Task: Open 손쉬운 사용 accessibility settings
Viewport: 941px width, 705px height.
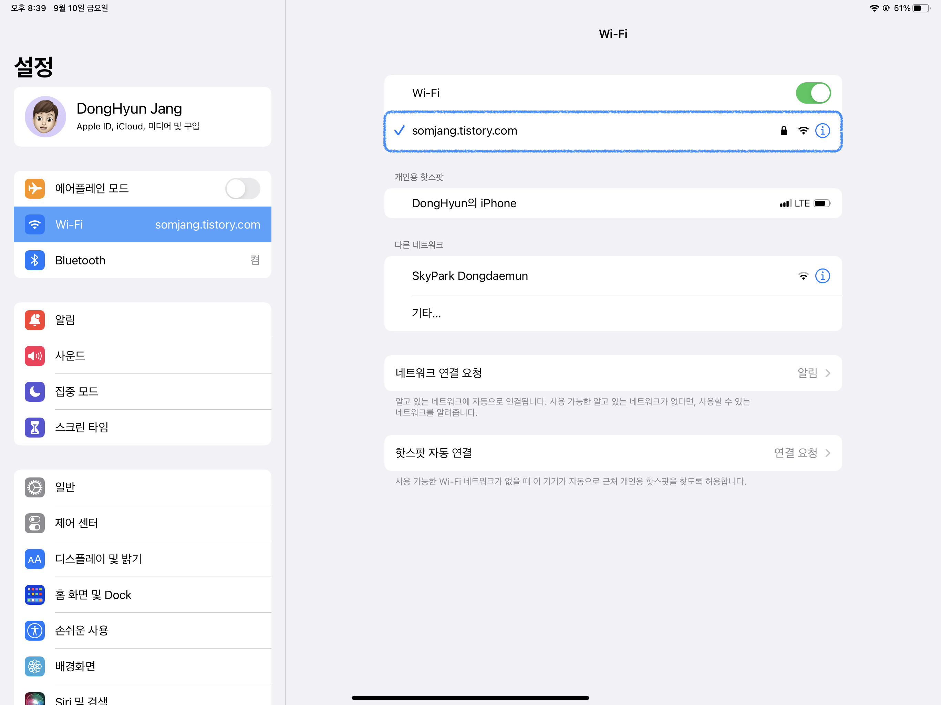Action: pyautogui.click(x=143, y=630)
